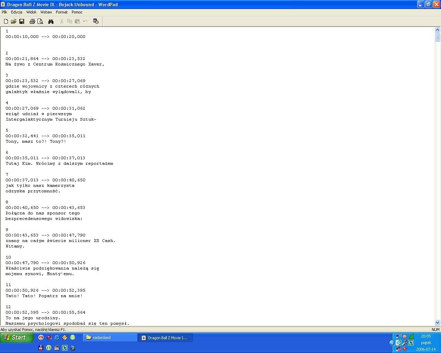Click the New document toolbar icon
Screen dimensions: 441x353
click(x=6, y=21)
